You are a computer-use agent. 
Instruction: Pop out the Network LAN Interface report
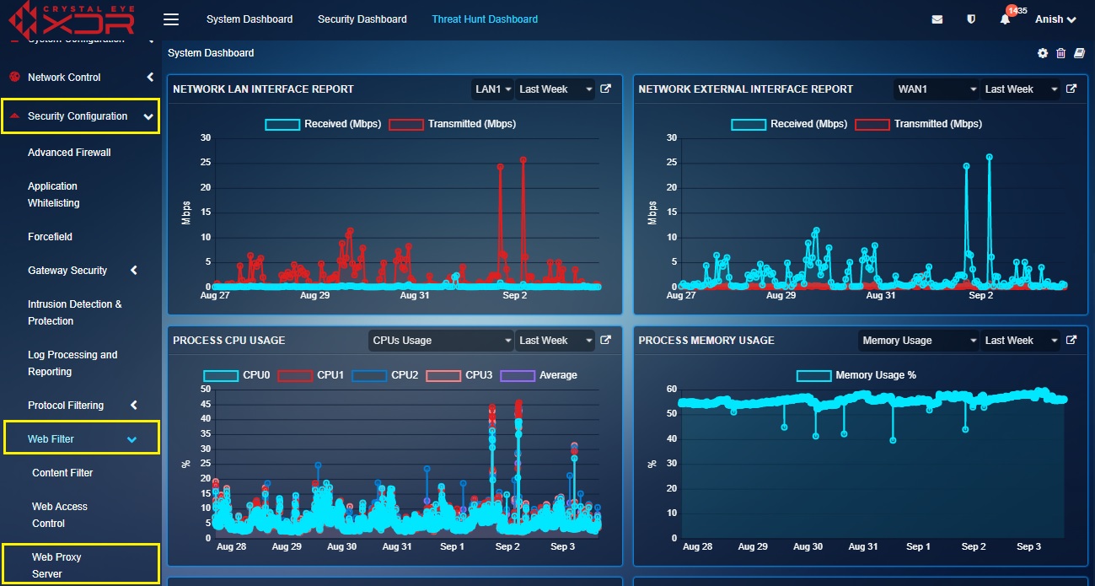[x=605, y=89]
